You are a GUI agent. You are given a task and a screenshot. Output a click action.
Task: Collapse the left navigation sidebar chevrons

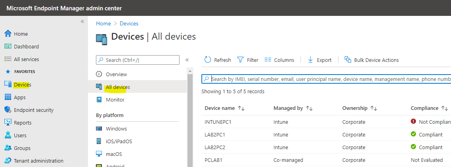[x=82, y=21]
